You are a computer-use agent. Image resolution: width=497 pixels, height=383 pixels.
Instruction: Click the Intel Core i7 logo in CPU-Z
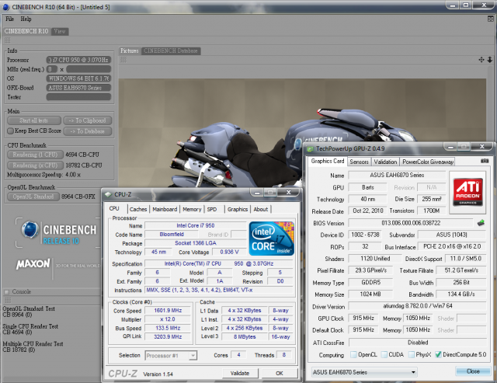[272, 239]
